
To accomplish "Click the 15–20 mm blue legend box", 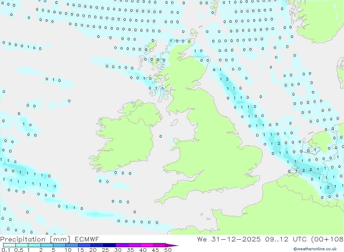I will point(85,245).
